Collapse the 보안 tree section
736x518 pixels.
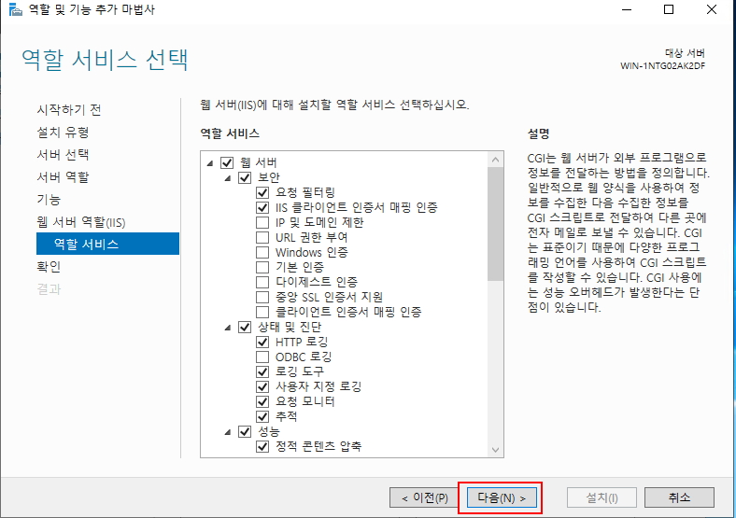228,177
